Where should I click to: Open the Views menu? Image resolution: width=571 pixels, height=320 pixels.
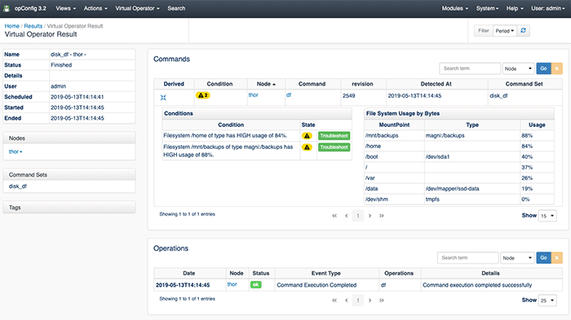click(66, 8)
